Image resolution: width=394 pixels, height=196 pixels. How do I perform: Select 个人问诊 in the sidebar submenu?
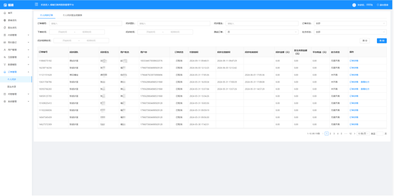coord(12,79)
